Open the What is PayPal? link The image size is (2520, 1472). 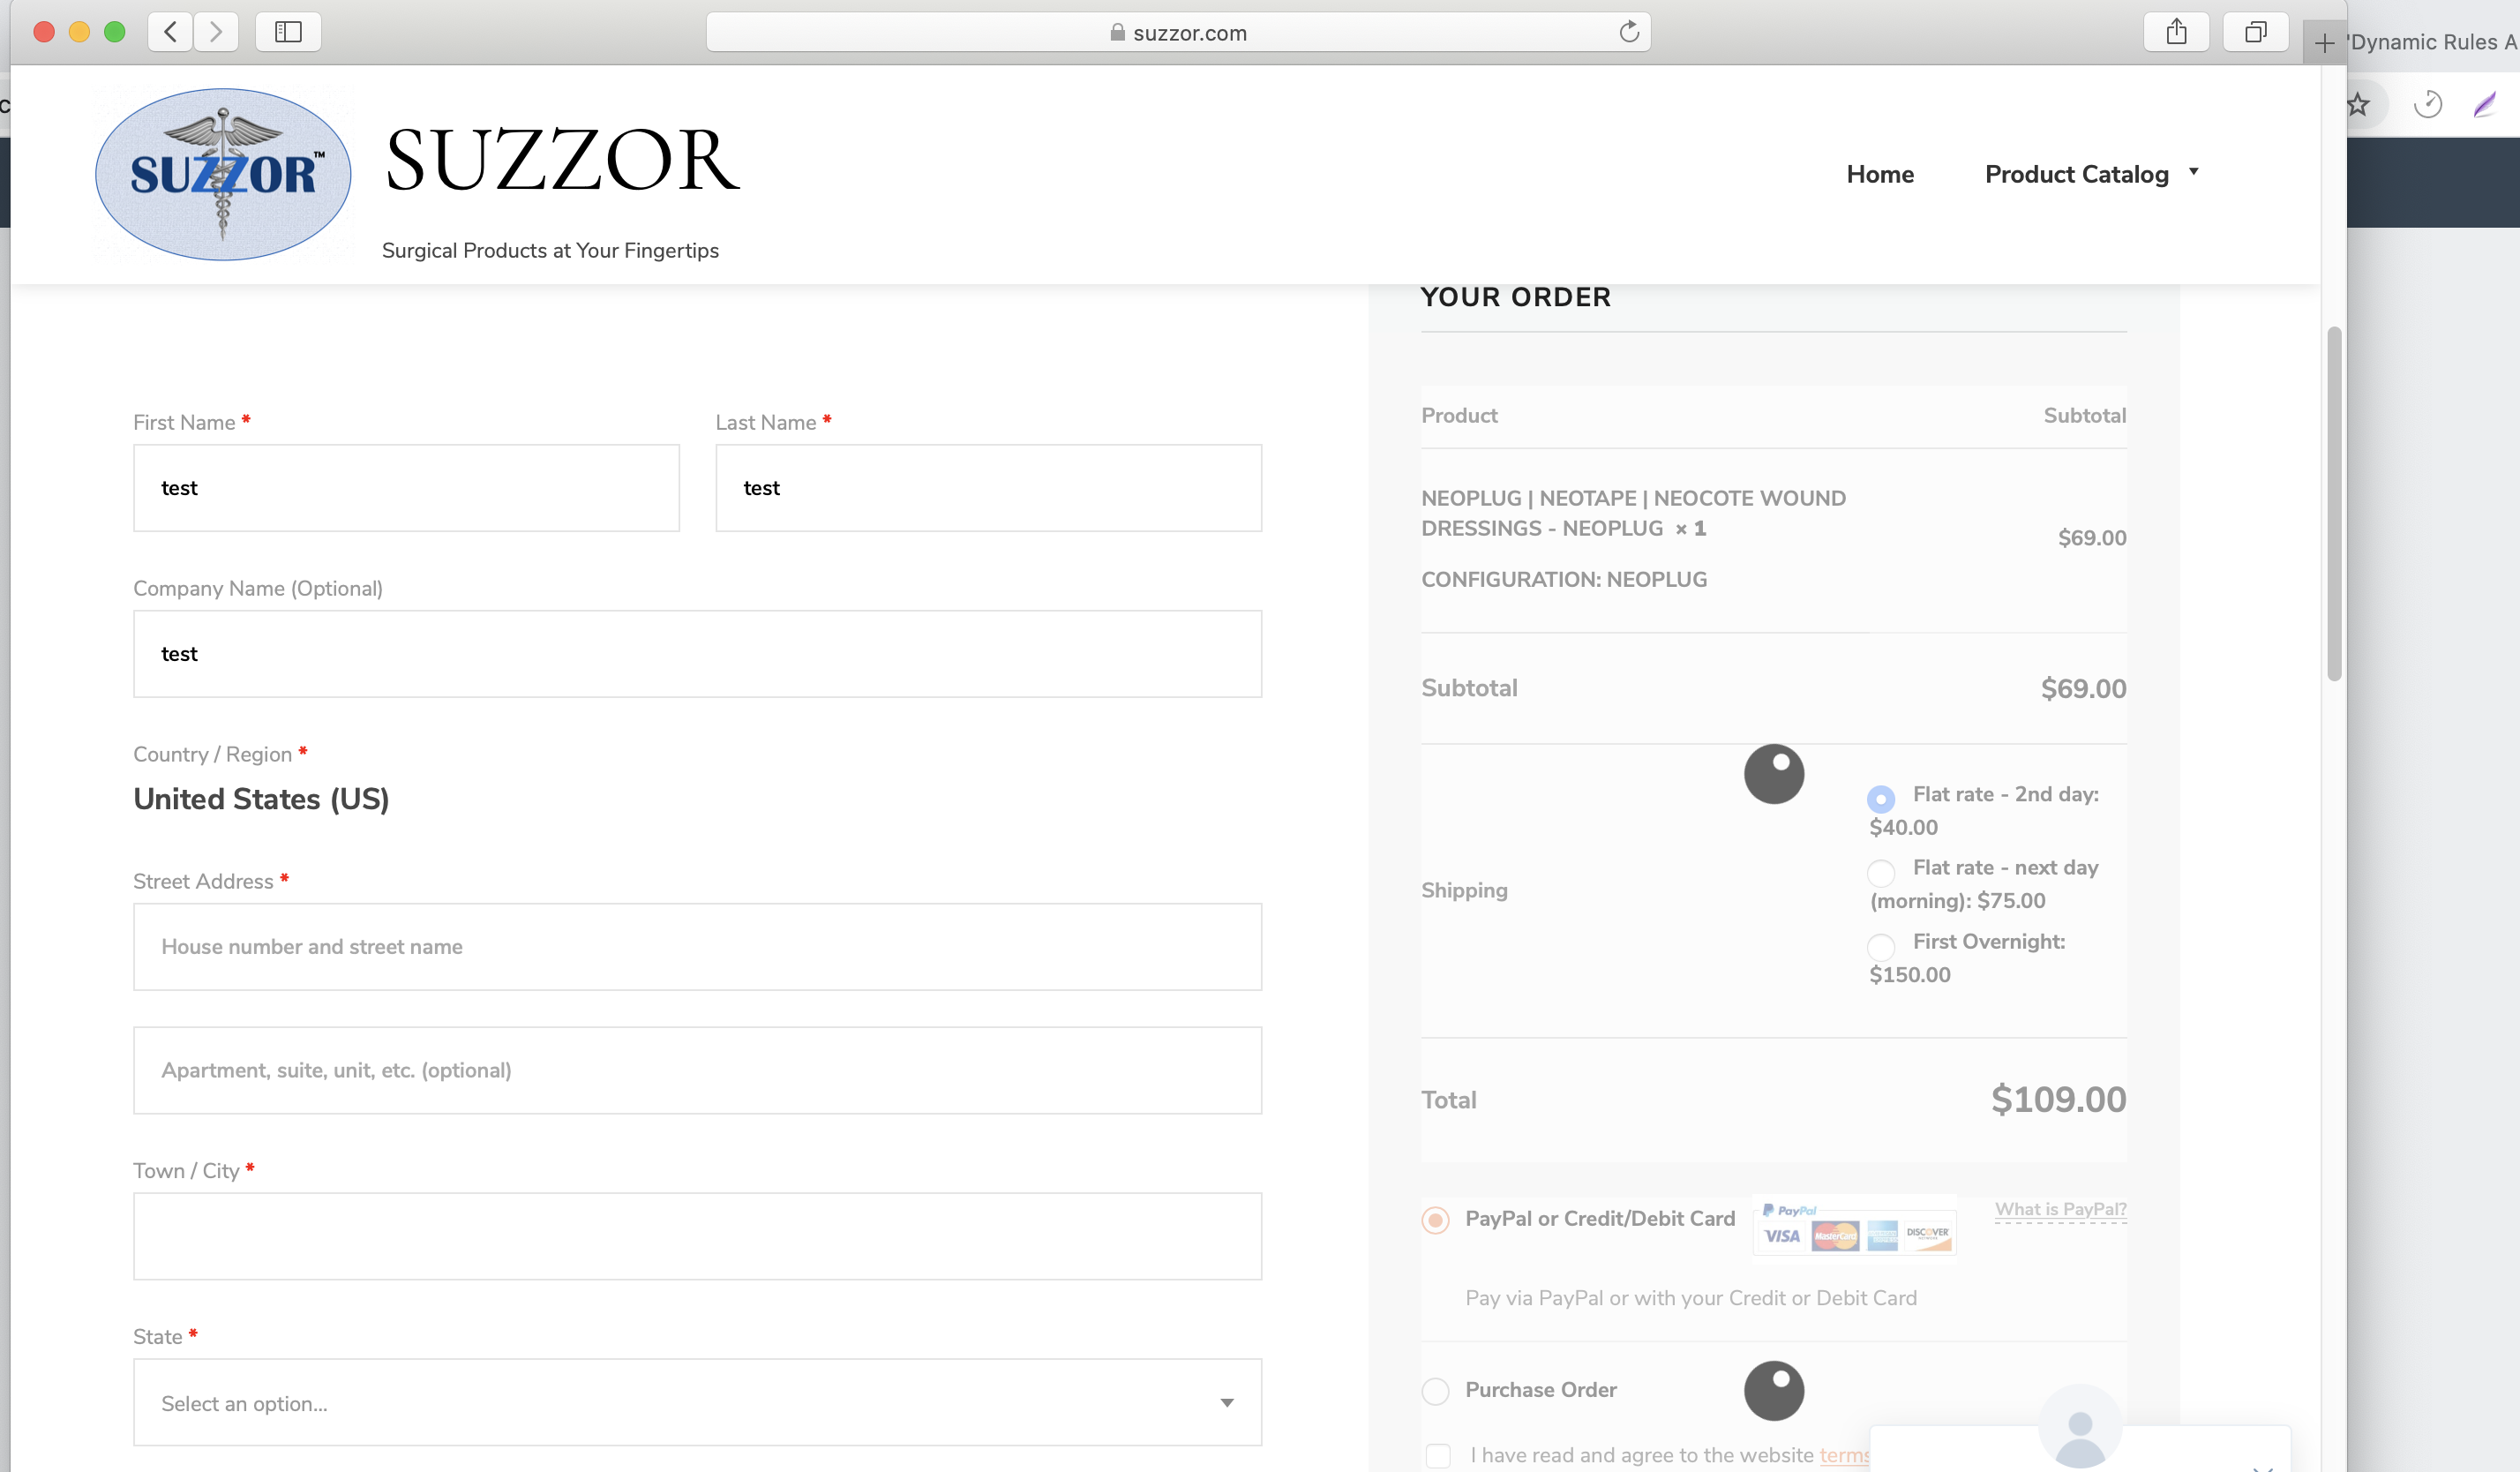pyautogui.click(x=2061, y=1209)
